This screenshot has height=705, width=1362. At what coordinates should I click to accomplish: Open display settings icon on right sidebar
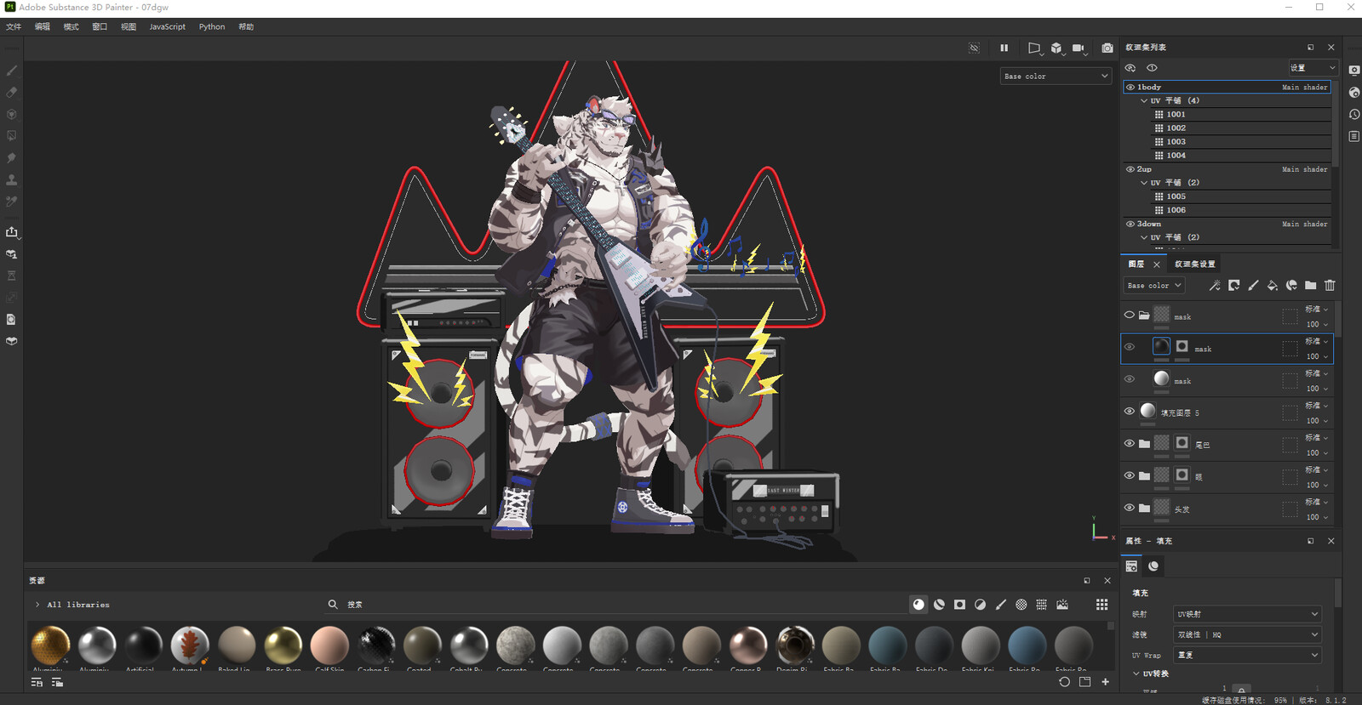pos(1354,71)
